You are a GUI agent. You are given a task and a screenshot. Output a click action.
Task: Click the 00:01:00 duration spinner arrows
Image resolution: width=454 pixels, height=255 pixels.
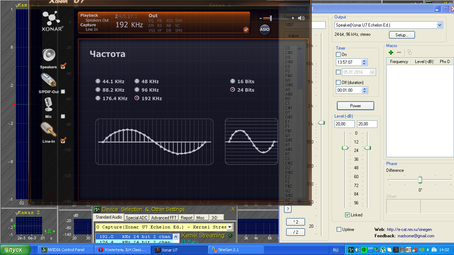pos(364,90)
